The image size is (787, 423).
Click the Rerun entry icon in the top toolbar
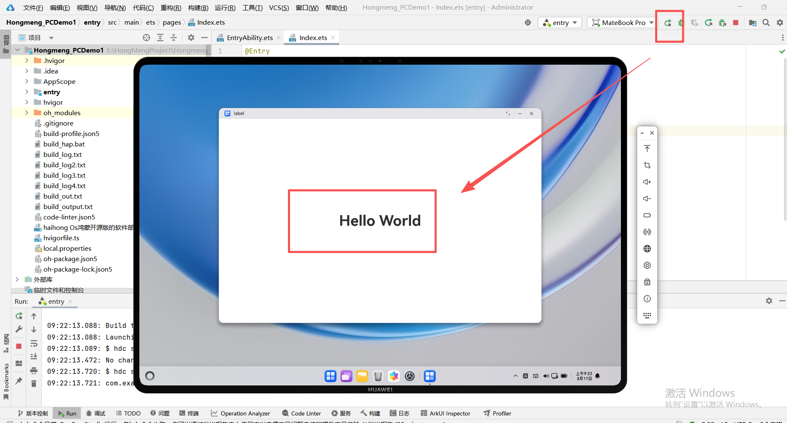pos(668,23)
